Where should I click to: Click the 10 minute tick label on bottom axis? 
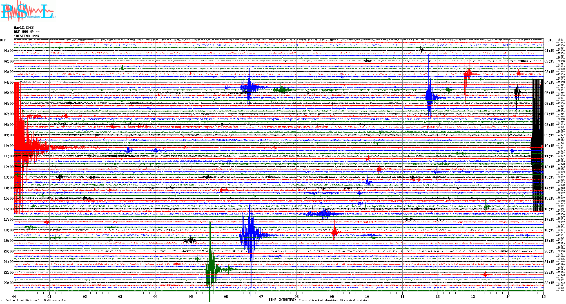367,296
